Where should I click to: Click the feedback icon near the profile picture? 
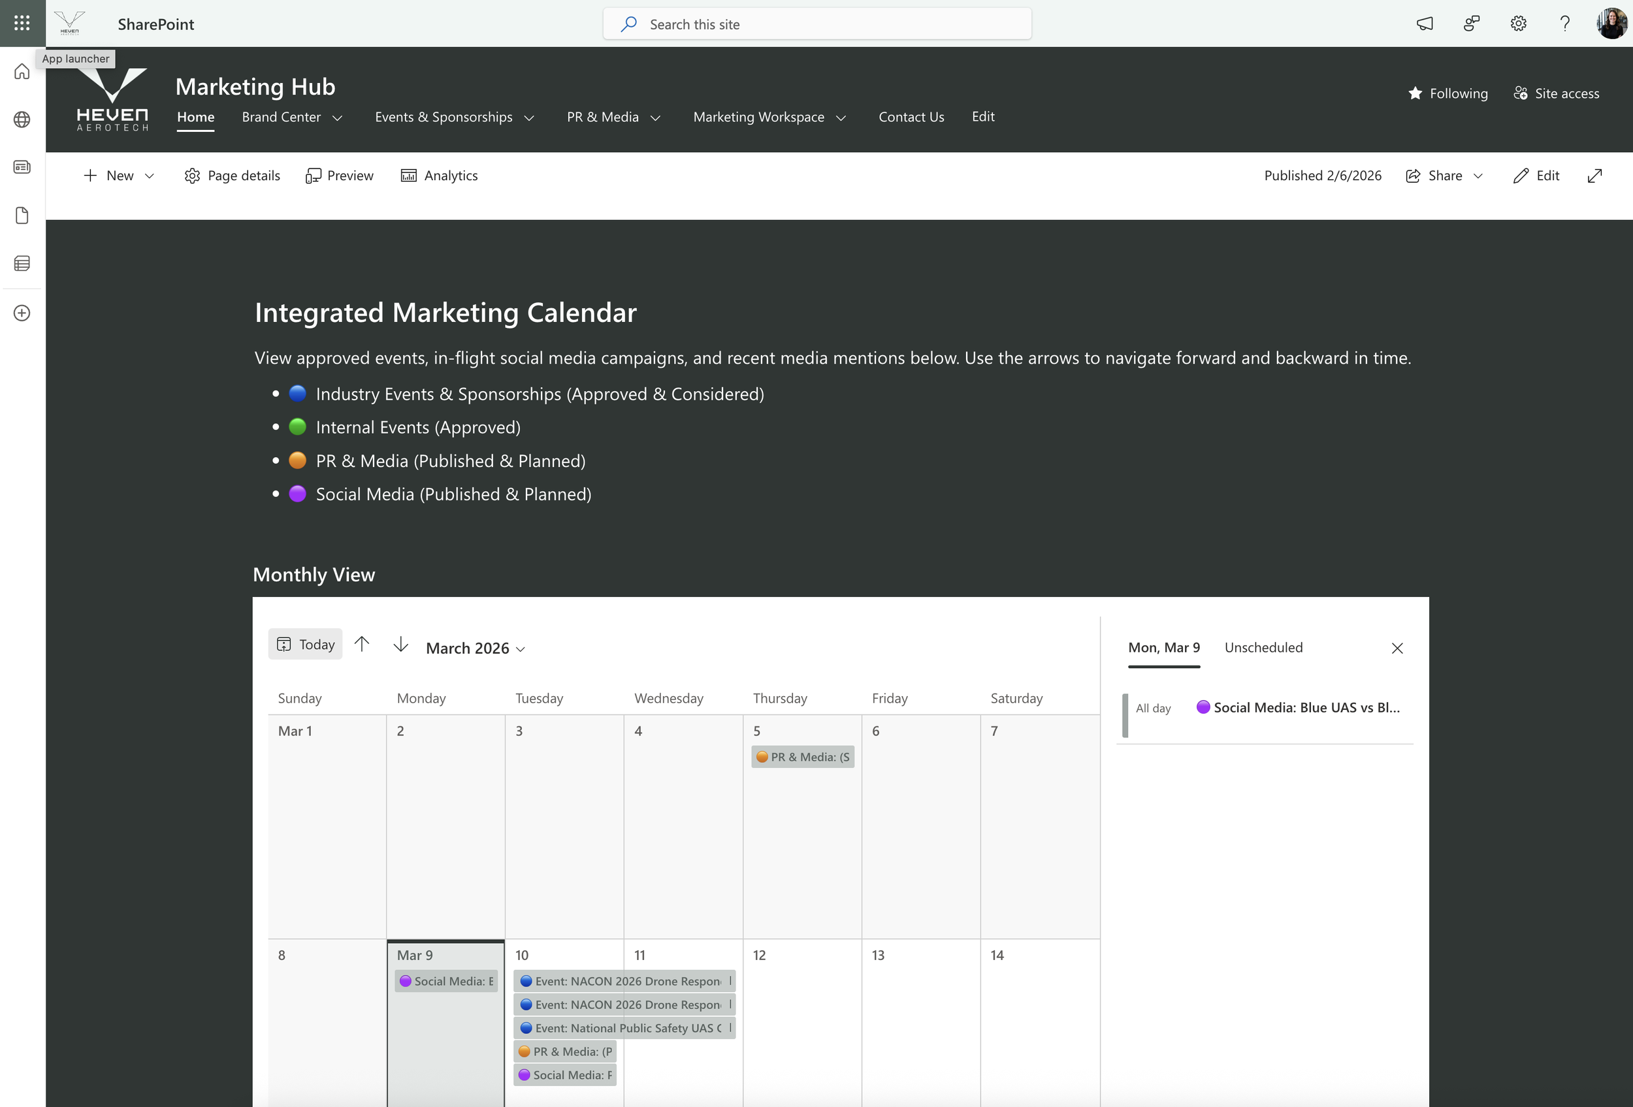[x=1472, y=23]
